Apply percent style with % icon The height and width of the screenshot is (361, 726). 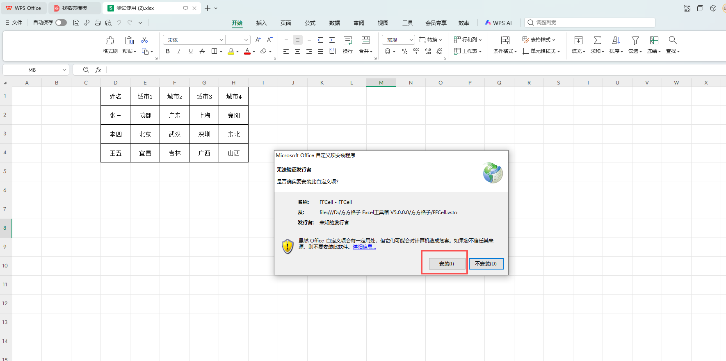[405, 51]
